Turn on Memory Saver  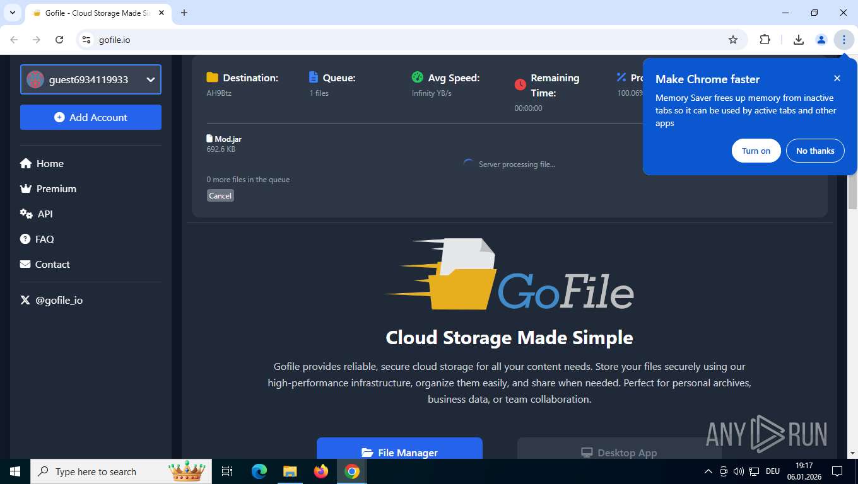[x=756, y=151]
